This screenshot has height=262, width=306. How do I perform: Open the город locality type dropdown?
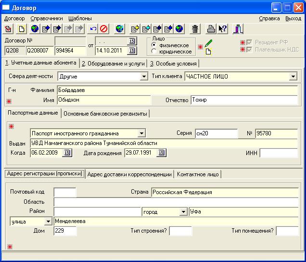coord(183,212)
